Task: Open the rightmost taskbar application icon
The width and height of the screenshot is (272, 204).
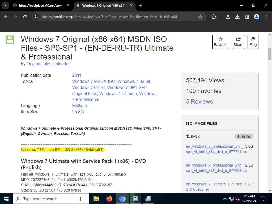Action: coord(148,199)
